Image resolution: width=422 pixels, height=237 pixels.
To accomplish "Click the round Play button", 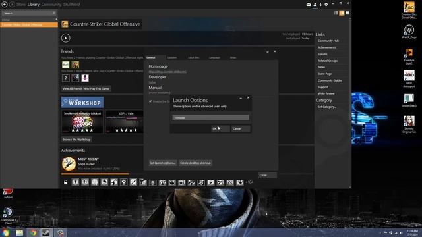I will (x=66, y=38).
